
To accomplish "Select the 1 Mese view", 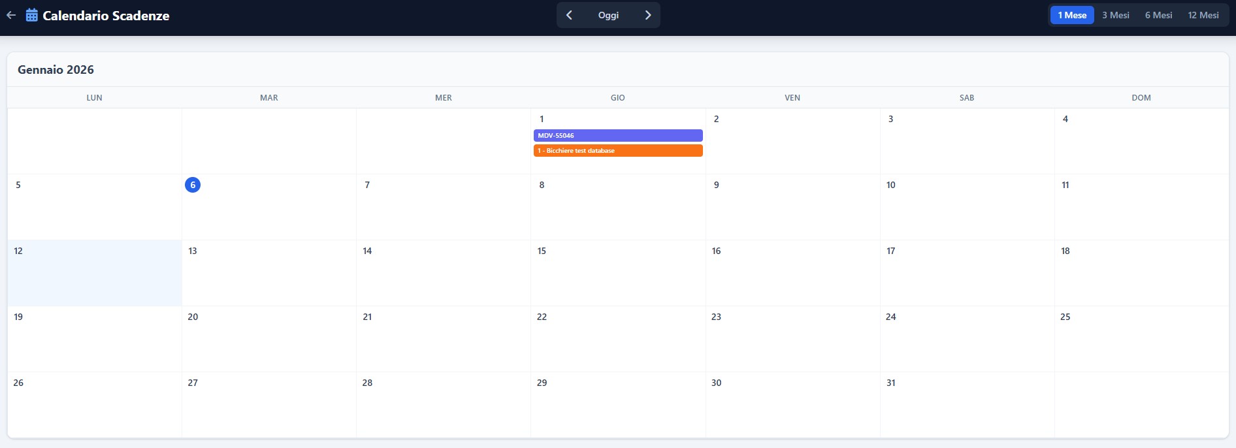I will coord(1072,15).
